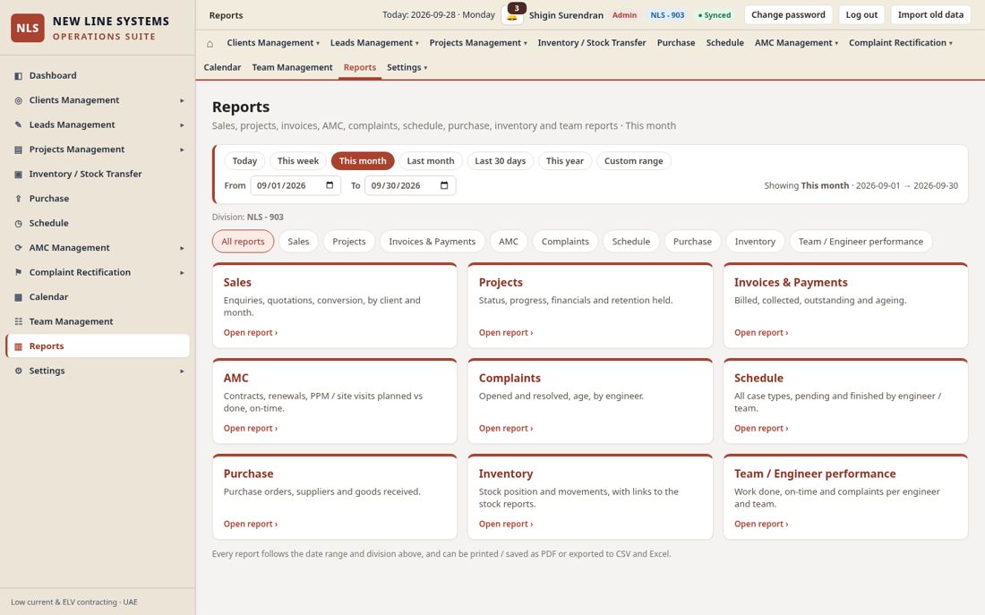Select the Reports tab in top navigation
Screen dimensions: 985x615
pyautogui.click(x=360, y=67)
